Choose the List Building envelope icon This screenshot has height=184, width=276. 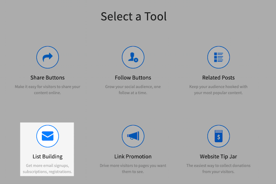tap(47, 136)
